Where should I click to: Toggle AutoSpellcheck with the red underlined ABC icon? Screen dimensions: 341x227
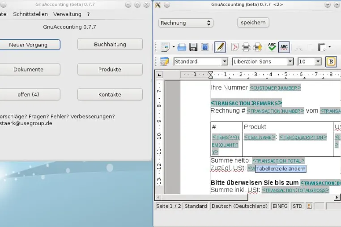click(x=284, y=47)
